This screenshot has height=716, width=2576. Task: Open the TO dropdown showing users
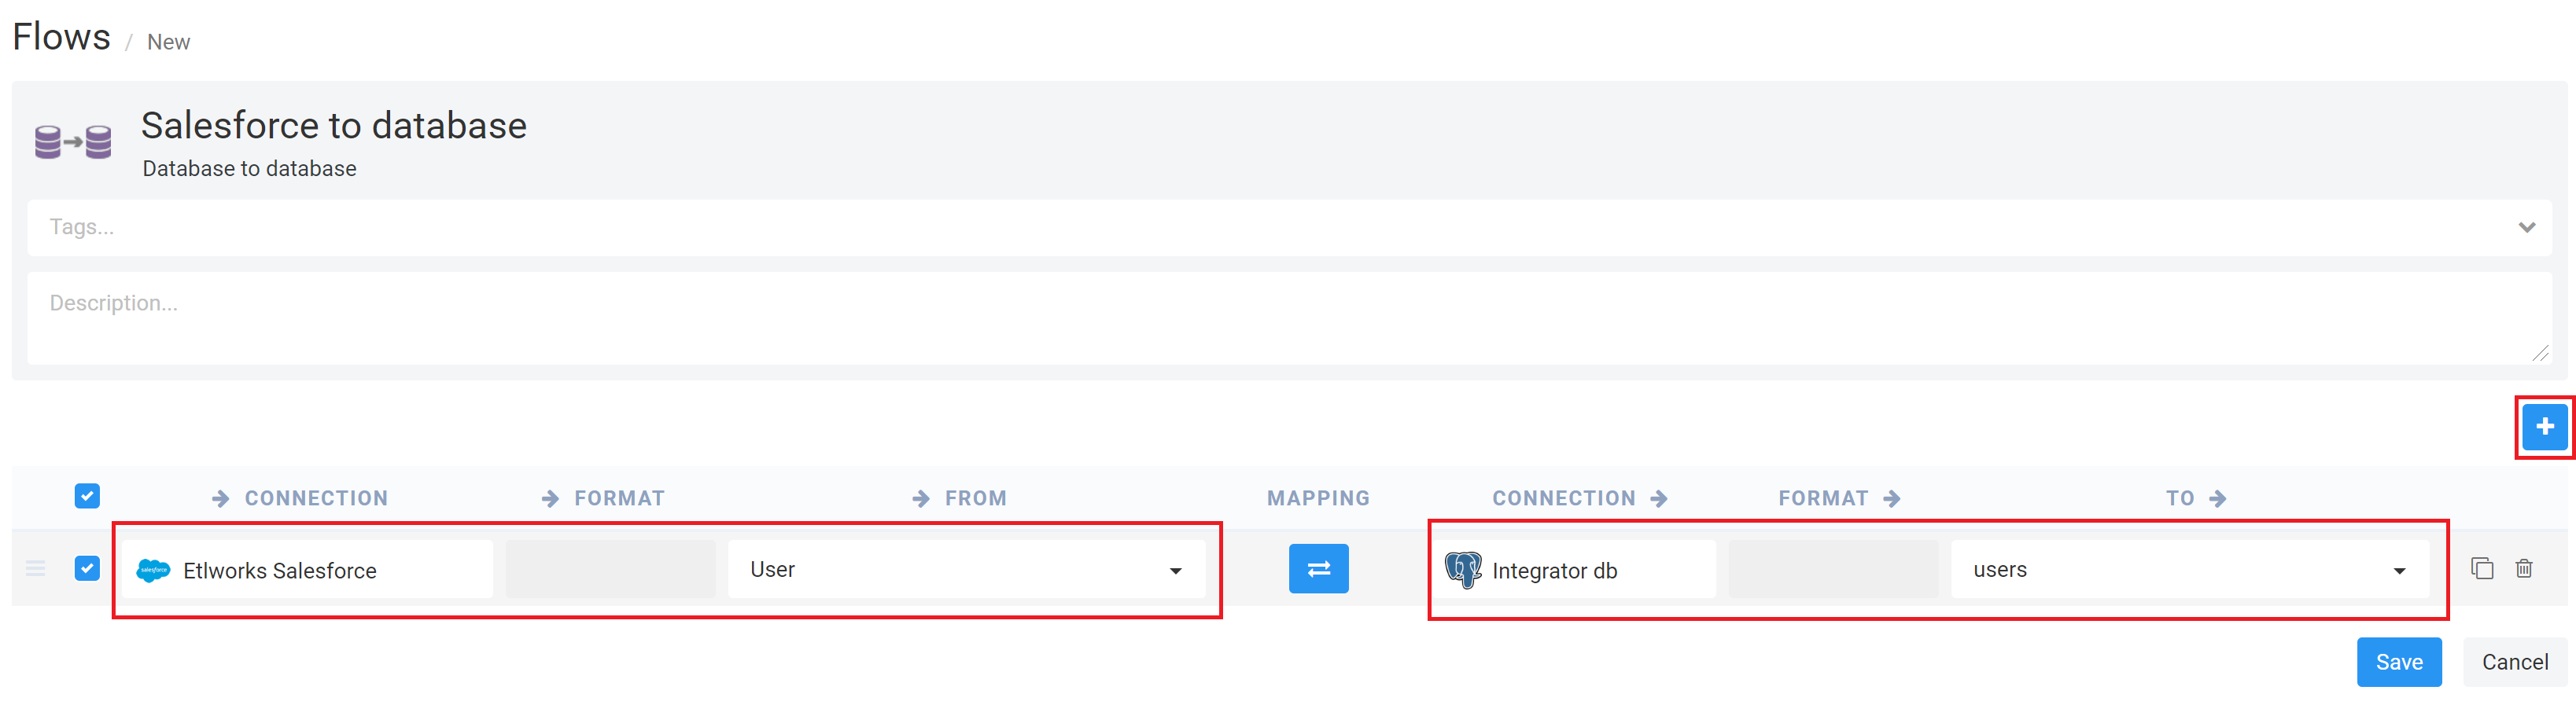pyautogui.click(x=2189, y=569)
